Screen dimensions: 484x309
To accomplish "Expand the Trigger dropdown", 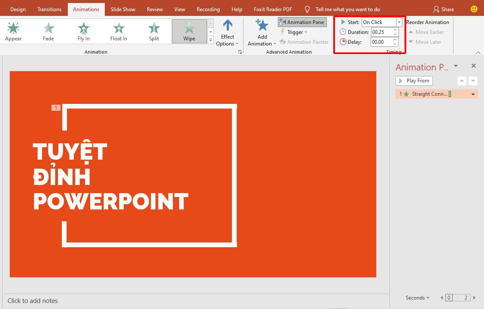I will [294, 32].
